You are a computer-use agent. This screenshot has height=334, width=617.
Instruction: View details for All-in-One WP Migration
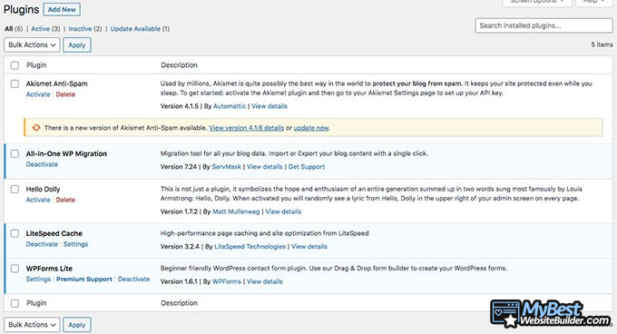pyautogui.click(x=264, y=167)
